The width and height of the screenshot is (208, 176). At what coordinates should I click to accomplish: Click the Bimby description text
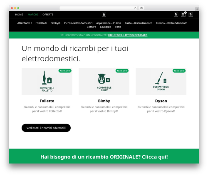pyautogui.click(x=104, y=109)
